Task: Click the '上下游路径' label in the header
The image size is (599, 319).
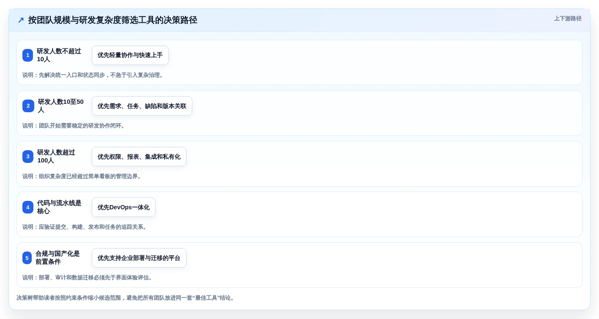Action: (x=568, y=19)
